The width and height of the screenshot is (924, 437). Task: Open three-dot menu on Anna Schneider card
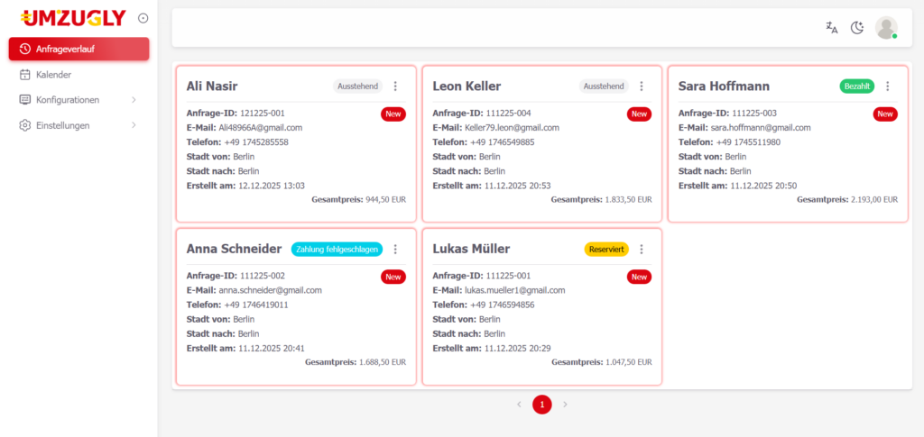coord(395,250)
